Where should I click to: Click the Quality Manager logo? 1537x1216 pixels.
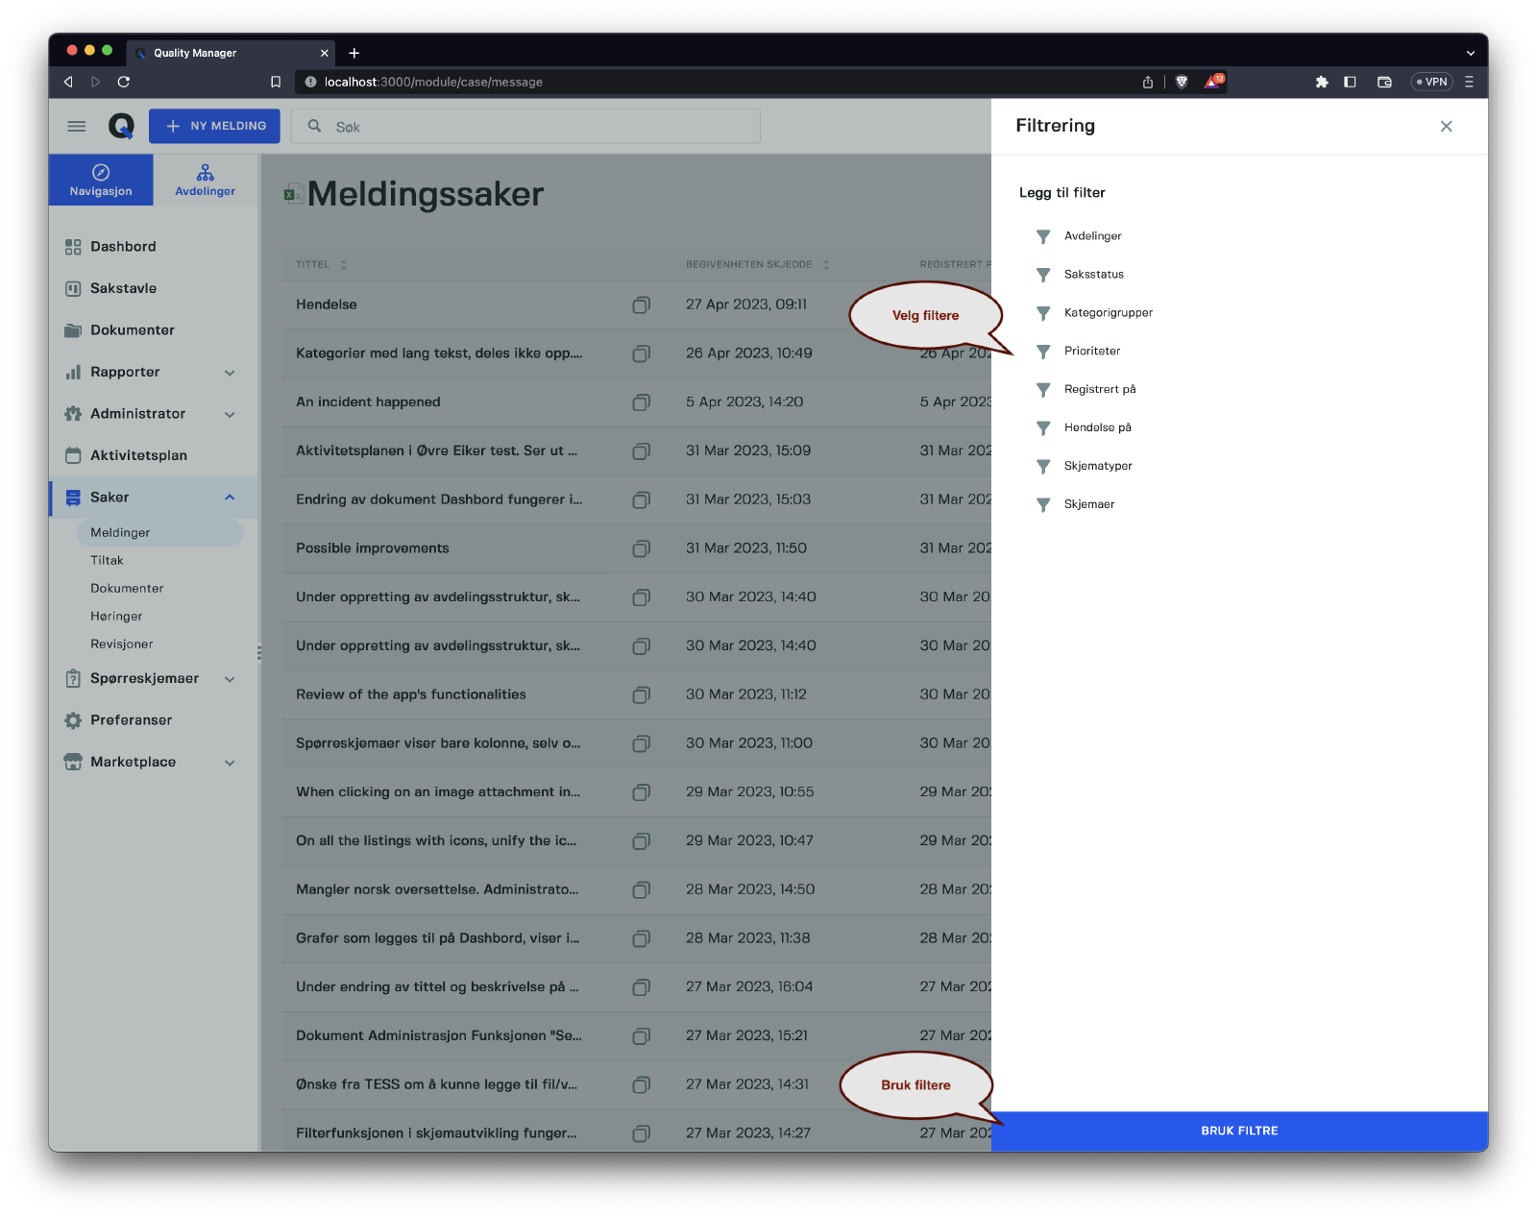coord(121,126)
